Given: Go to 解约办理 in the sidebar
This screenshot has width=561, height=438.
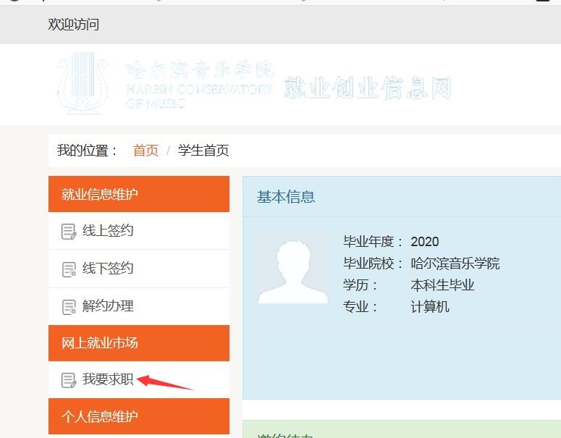Looking at the screenshot, I should coord(108,306).
